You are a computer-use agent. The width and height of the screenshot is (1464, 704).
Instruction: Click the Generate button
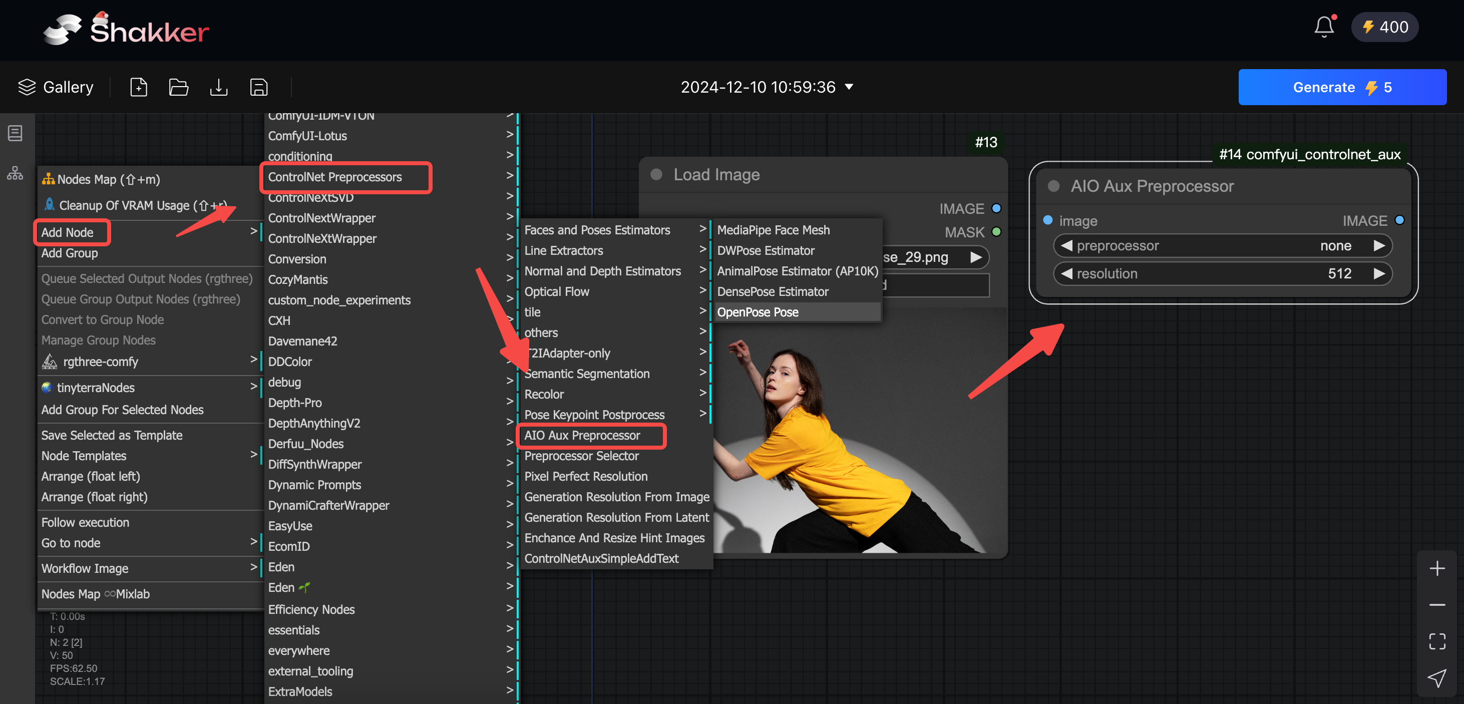1342,87
